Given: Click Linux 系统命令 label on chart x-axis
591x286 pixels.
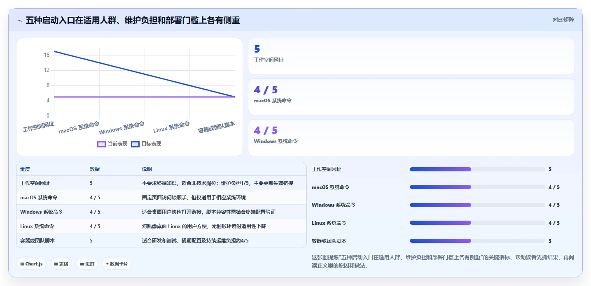Looking at the screenshot, I should pos(172,127).
